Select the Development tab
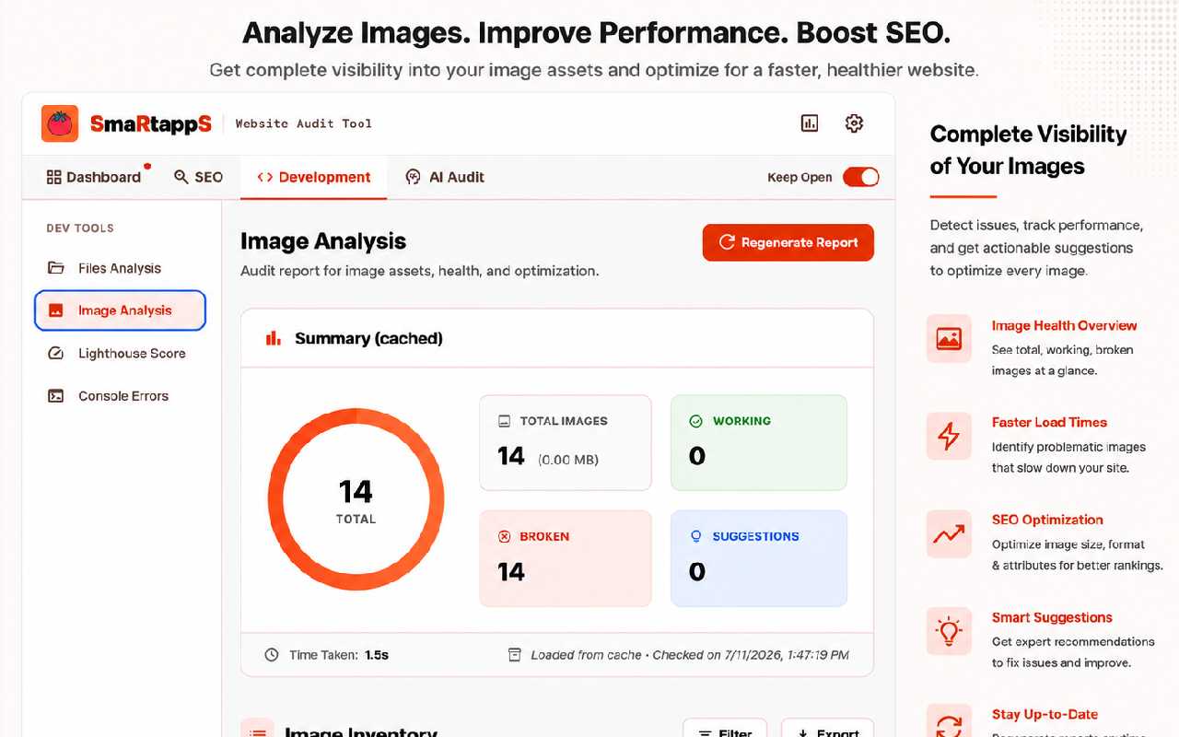 314,177
